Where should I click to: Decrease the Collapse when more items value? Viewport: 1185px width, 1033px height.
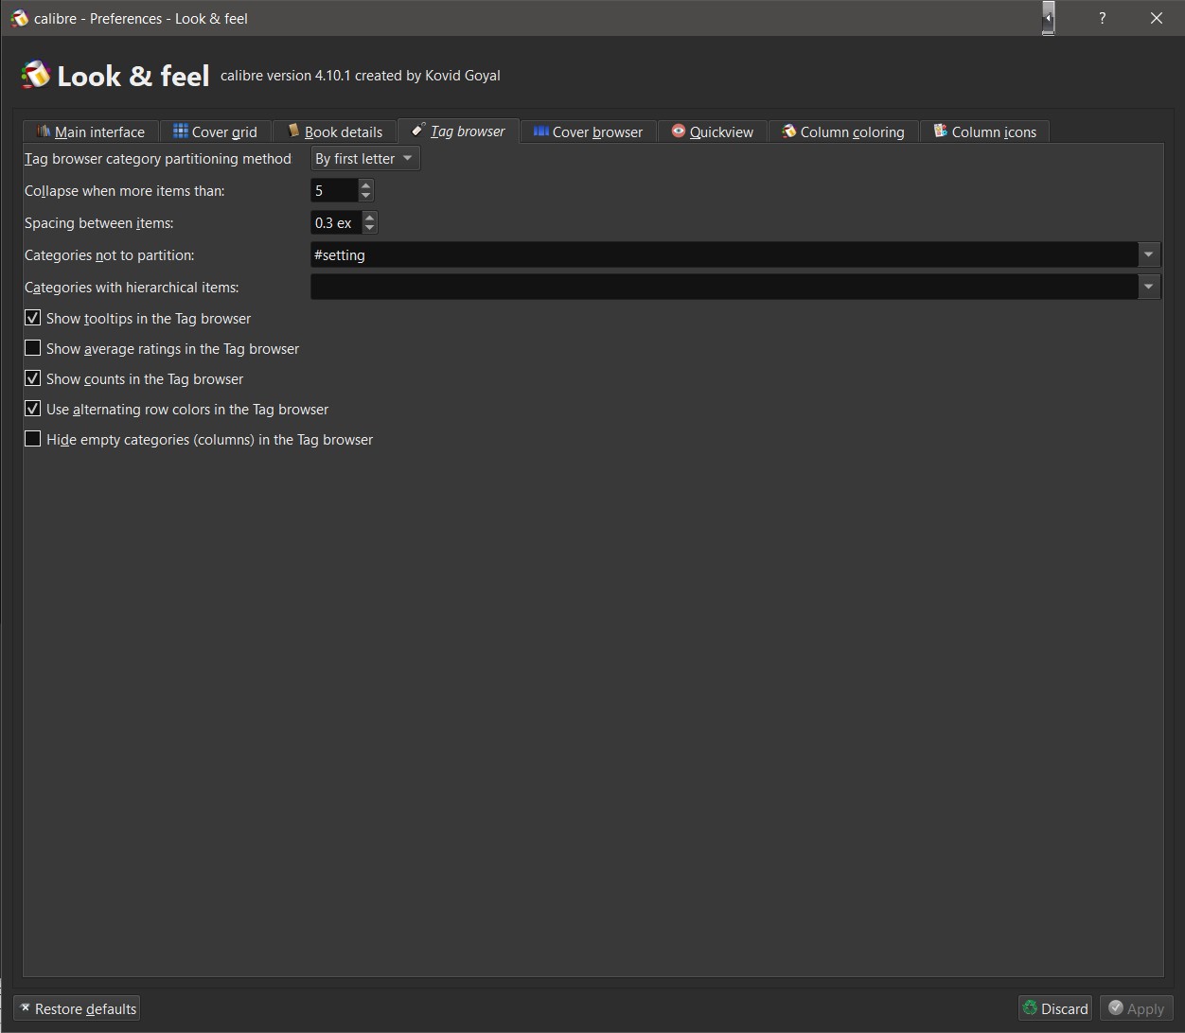[366, 196]
